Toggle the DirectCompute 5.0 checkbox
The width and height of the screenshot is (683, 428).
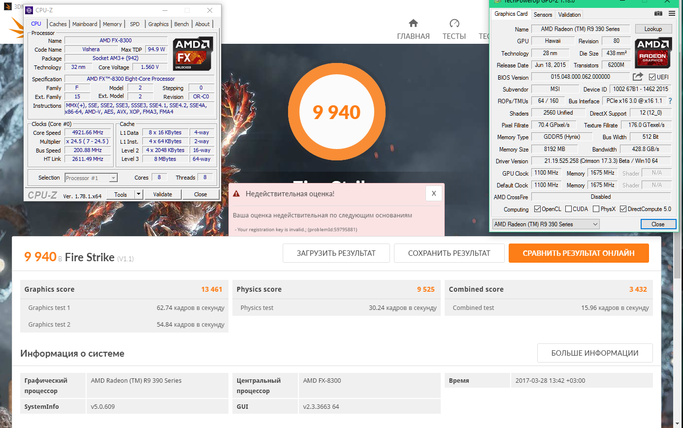point(623,209)
